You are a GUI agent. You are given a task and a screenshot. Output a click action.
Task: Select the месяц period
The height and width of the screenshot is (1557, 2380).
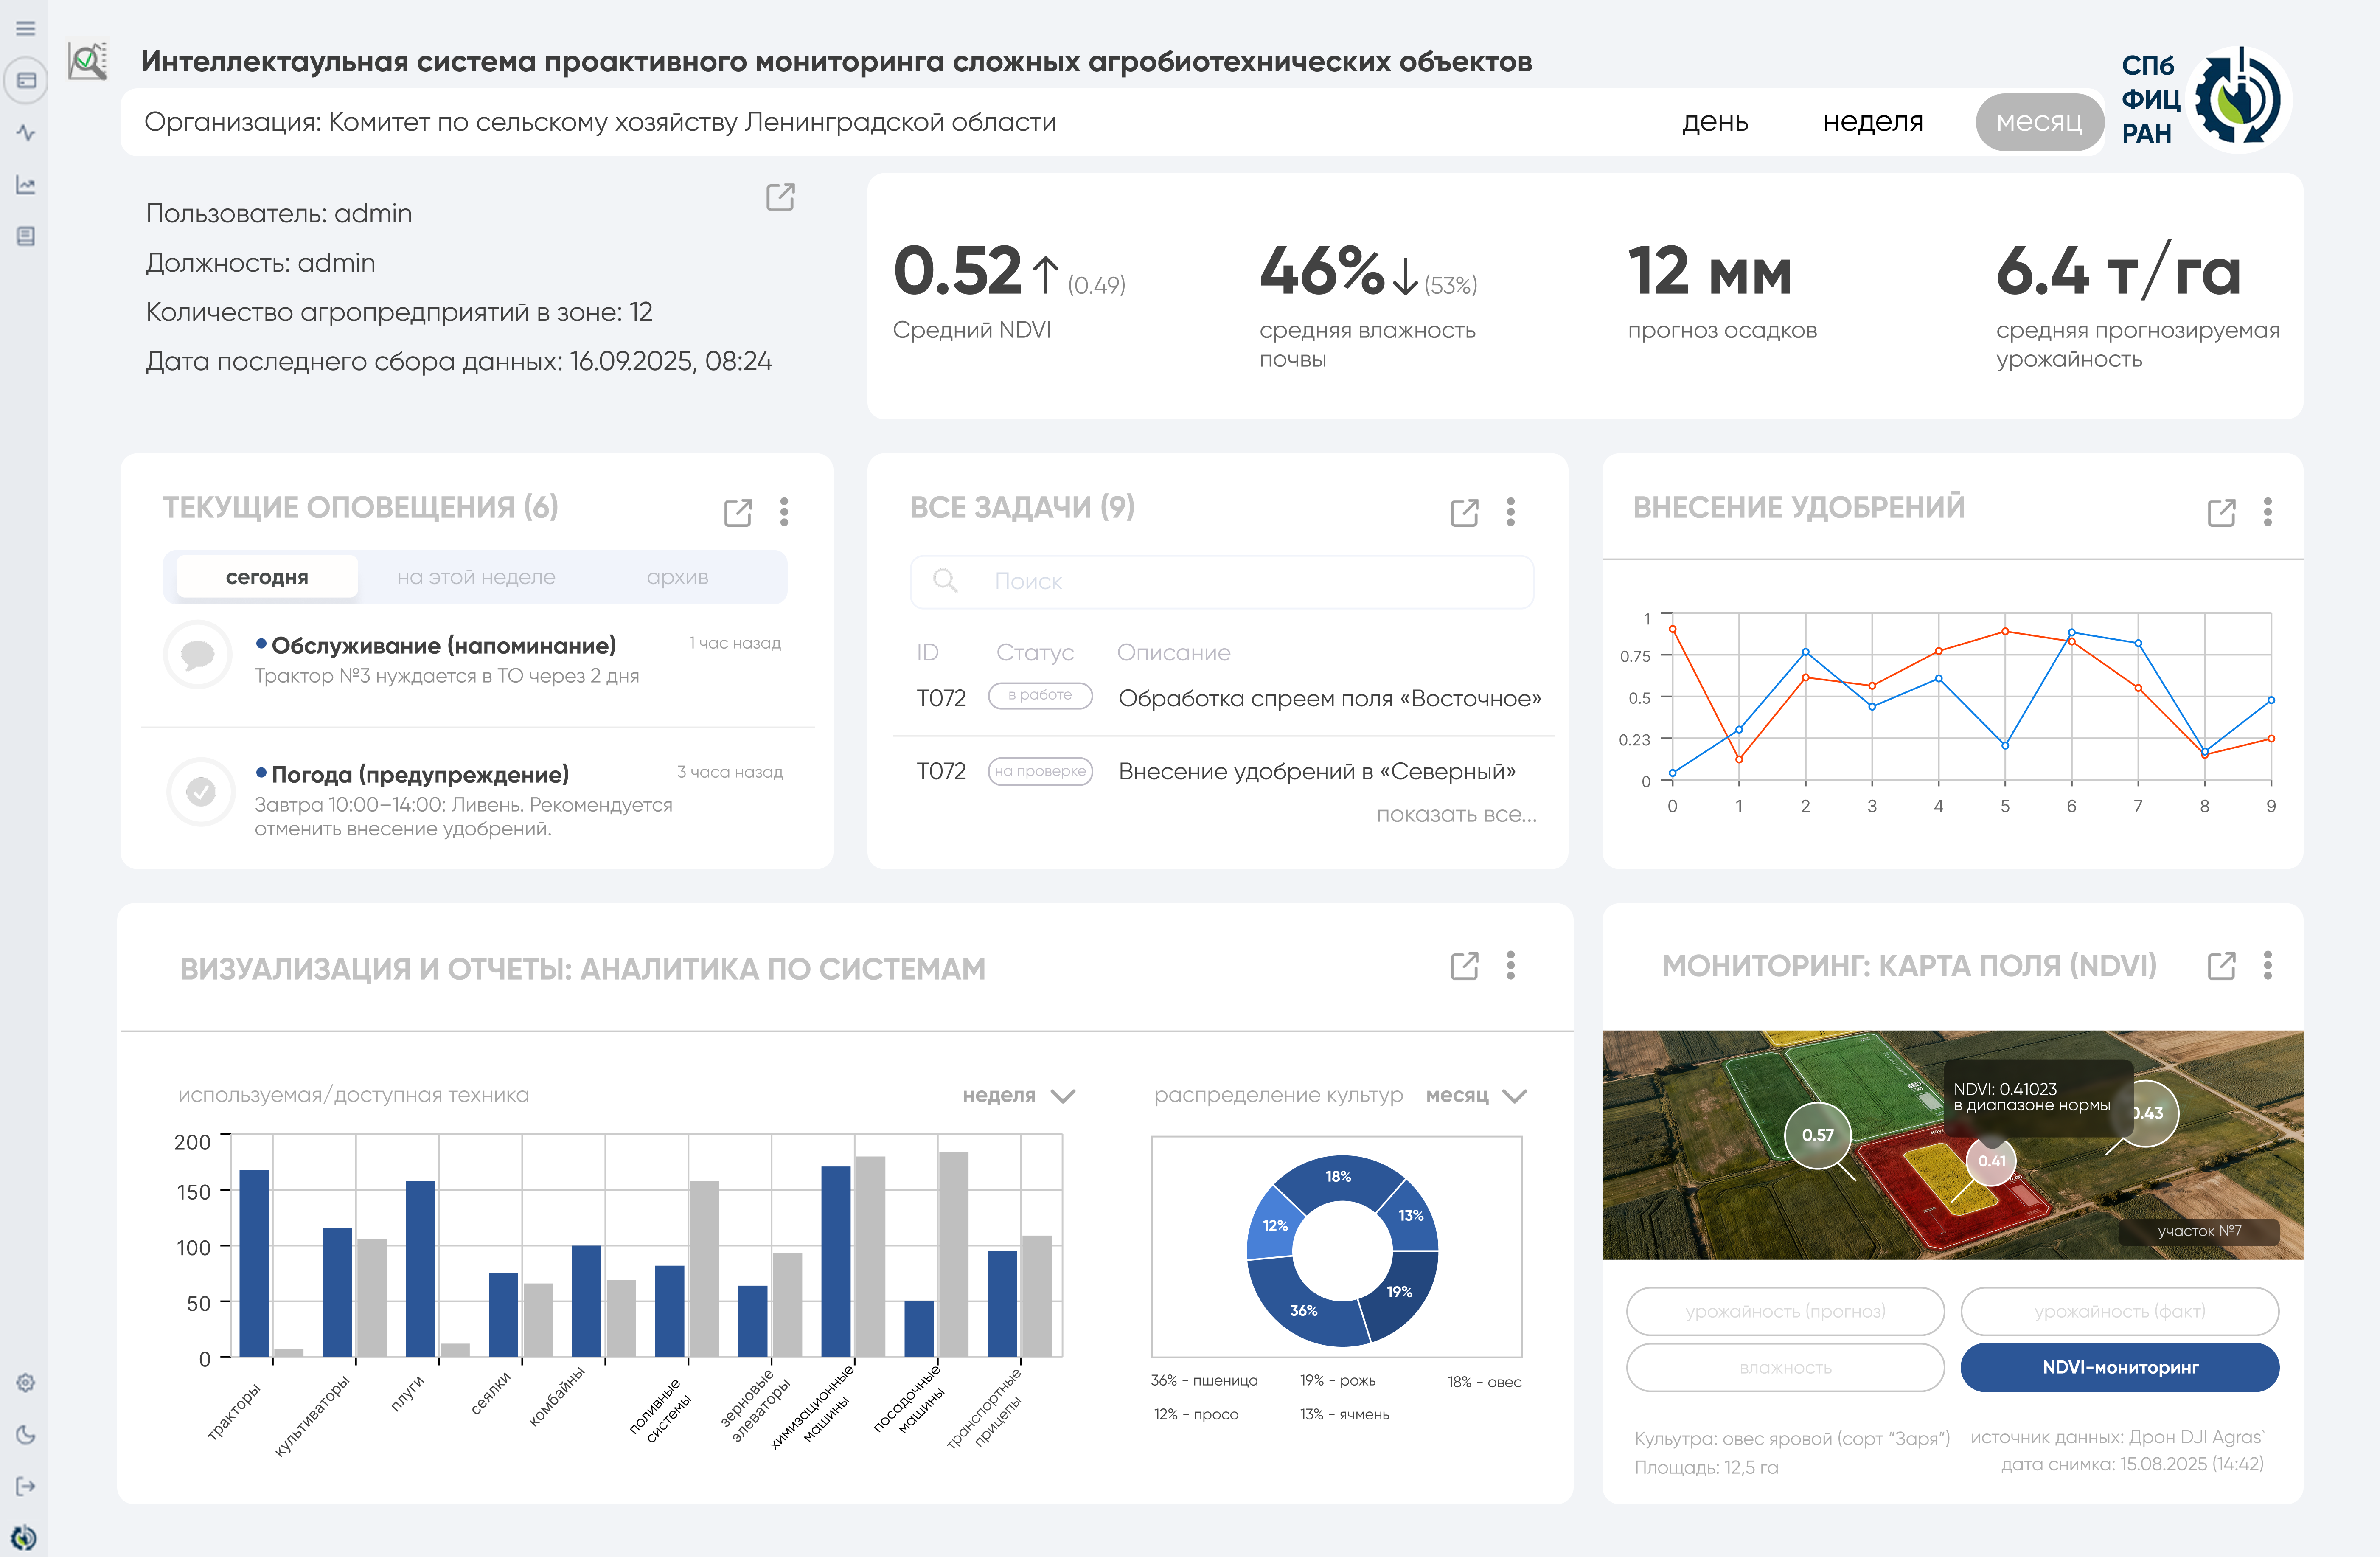tap(2039, 122)
